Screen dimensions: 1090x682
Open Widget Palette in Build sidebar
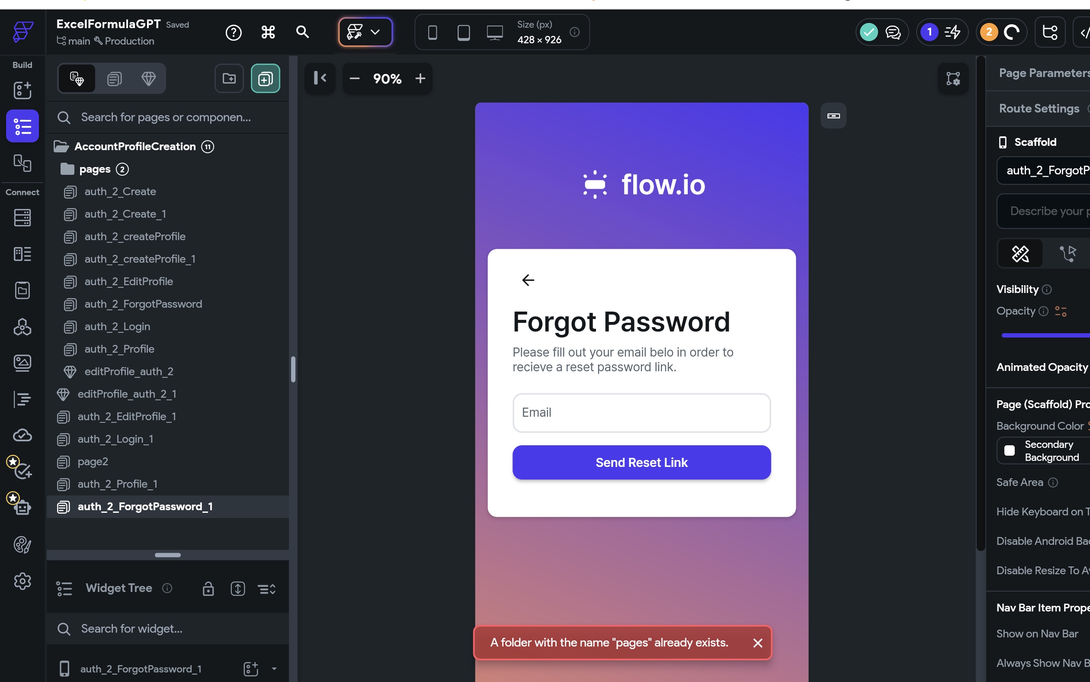point(22,90)
